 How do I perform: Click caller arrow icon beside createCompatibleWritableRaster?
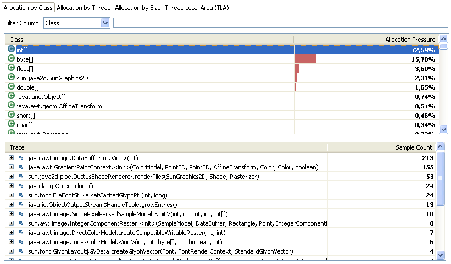pos(21,232)
